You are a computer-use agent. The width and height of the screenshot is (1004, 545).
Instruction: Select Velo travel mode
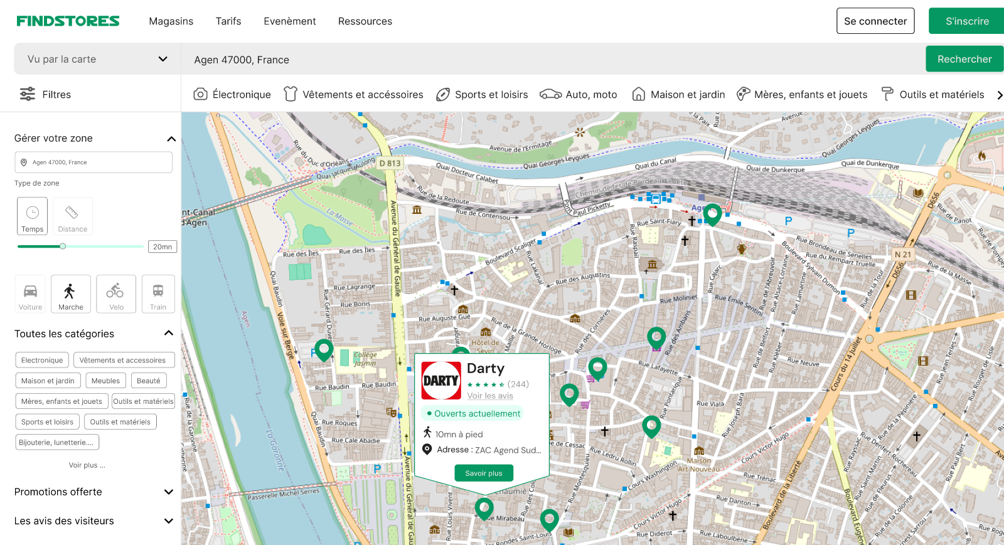[115, 294]
